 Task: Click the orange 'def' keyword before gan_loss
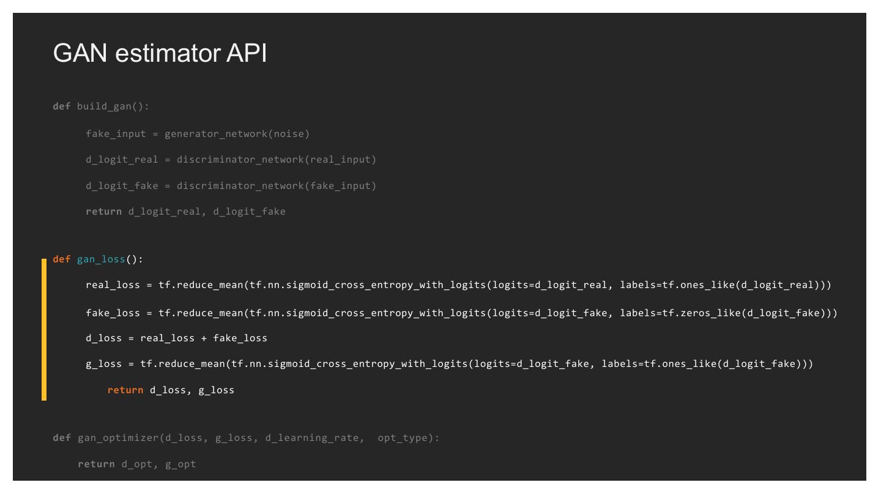tap(61, 259)
